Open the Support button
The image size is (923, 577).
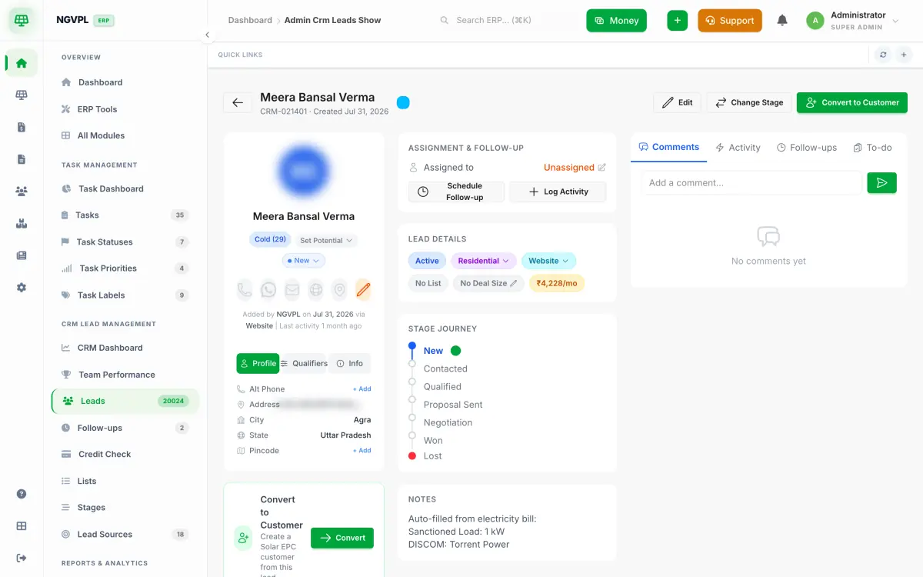click(x=730, y=21)
